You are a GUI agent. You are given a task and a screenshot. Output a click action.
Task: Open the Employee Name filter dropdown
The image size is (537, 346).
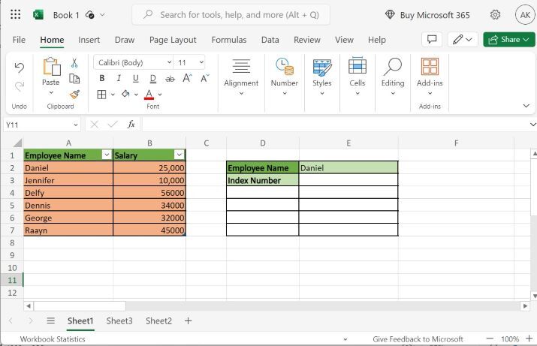(107, 155)
